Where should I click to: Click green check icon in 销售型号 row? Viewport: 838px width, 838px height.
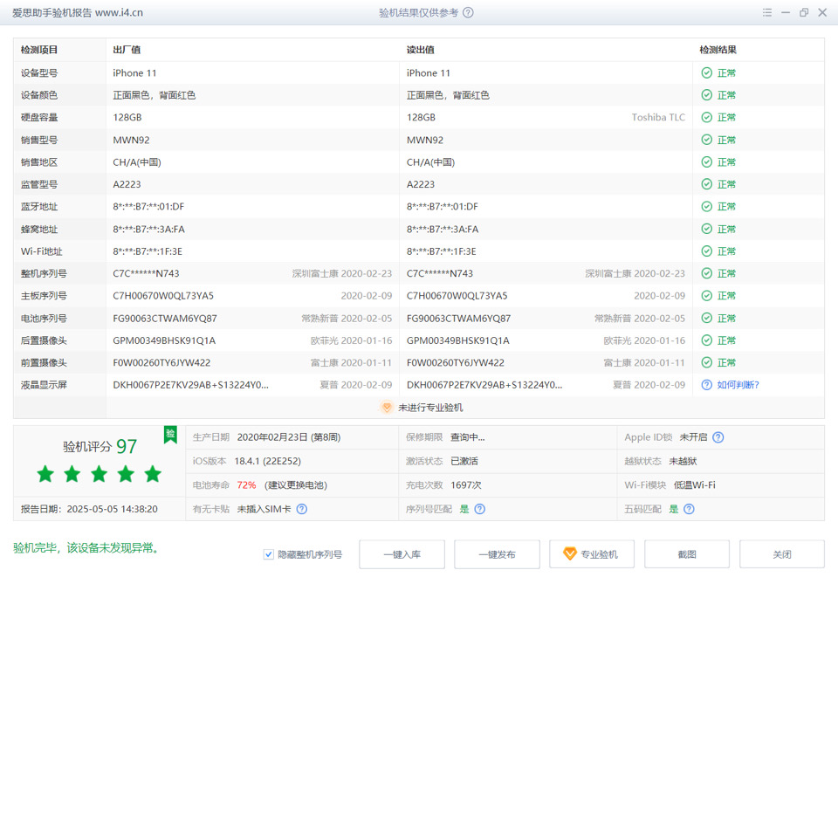click(x=706, y=140)
